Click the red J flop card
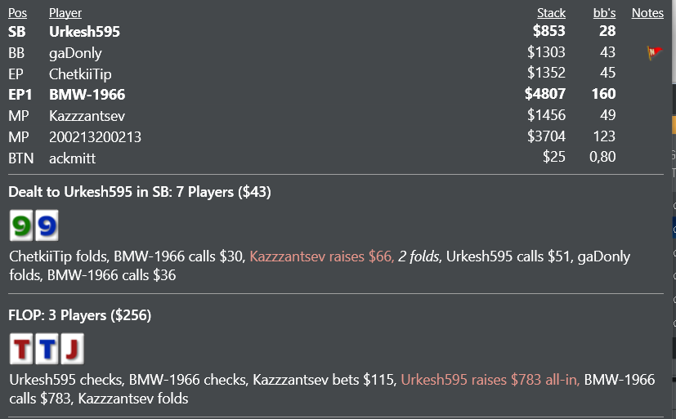Screen dimensions: 676x419 [x=73, y=349]
